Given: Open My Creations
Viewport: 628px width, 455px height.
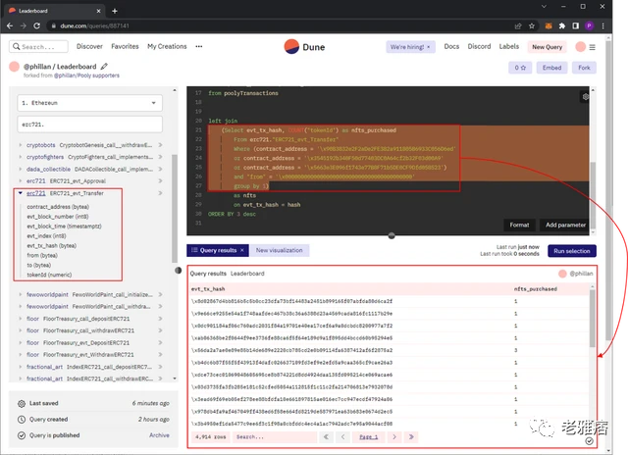Looking at the screenshot, I should click(167, 46).
